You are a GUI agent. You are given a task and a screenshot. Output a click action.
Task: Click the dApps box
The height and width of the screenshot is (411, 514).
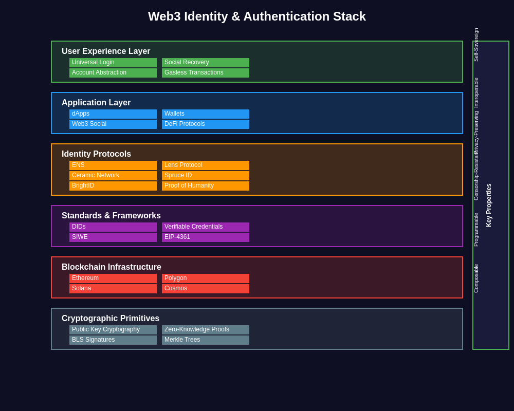(x=113, y=114)
